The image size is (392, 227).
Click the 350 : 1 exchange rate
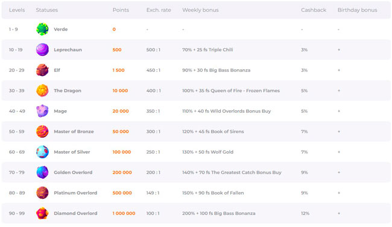click(153, 111)
